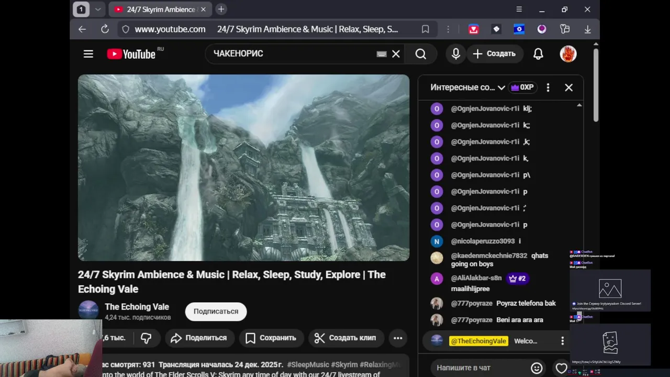Open more video actions ellipsis

coord(398,338)
